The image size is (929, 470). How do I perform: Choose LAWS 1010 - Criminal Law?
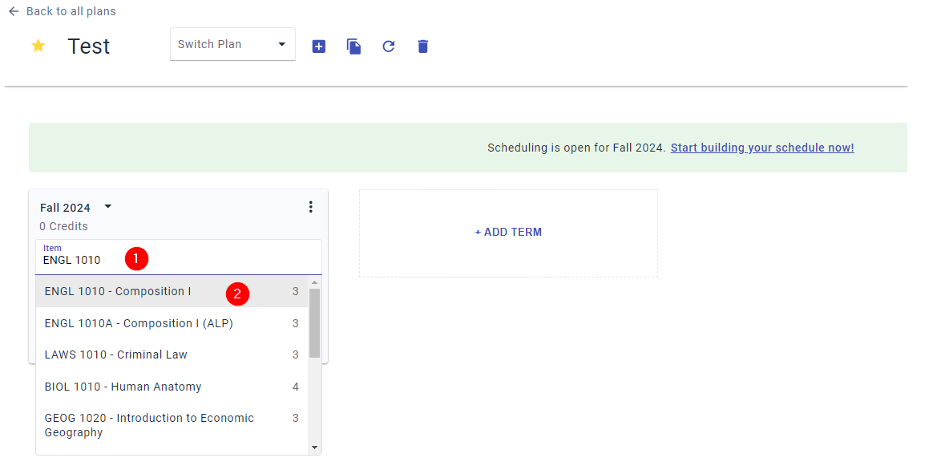click(x=116, y=355)
